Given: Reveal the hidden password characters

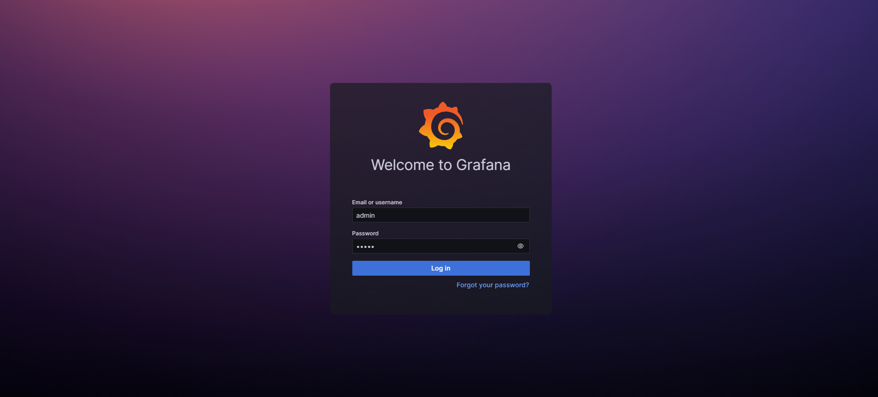Looking at the screenshot, I should (x=520, y=246).
